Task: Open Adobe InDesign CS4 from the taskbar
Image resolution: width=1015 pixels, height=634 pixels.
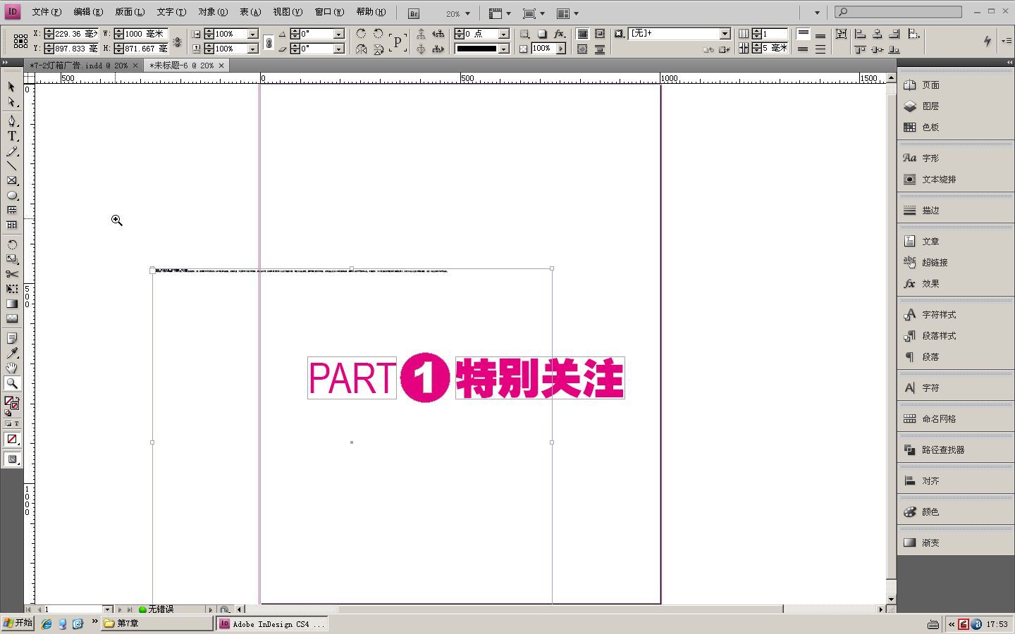Action: pos(271,623)
